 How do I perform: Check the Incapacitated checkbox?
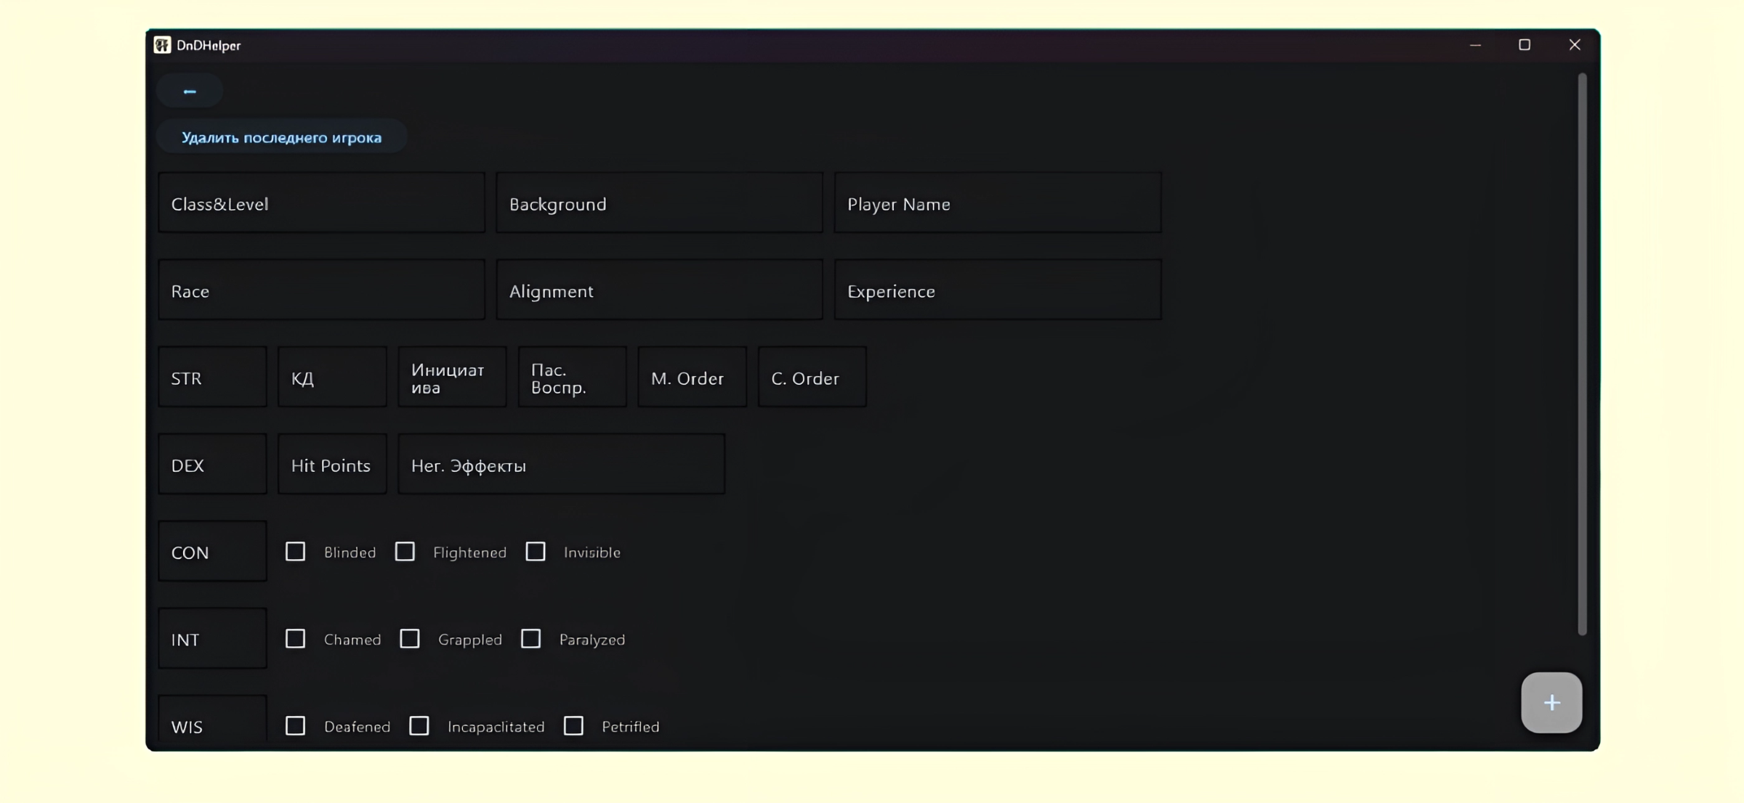[x=419, y=726]
